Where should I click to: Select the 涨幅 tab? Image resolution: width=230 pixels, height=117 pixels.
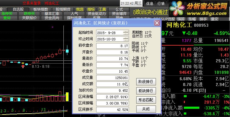tap(192, 19)
